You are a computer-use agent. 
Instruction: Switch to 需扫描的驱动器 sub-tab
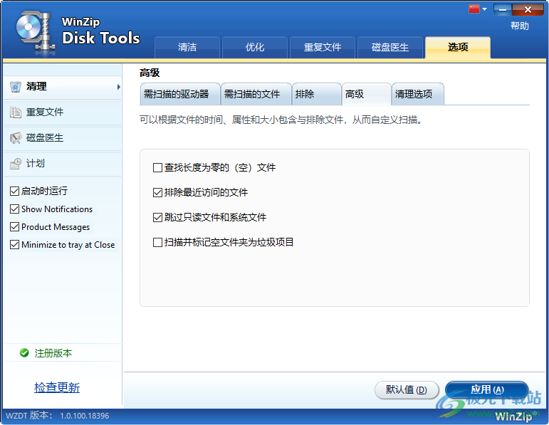180,94
